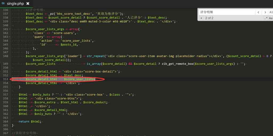
Task: Click the PHP file icon on the tab
Action: [3, 3]
